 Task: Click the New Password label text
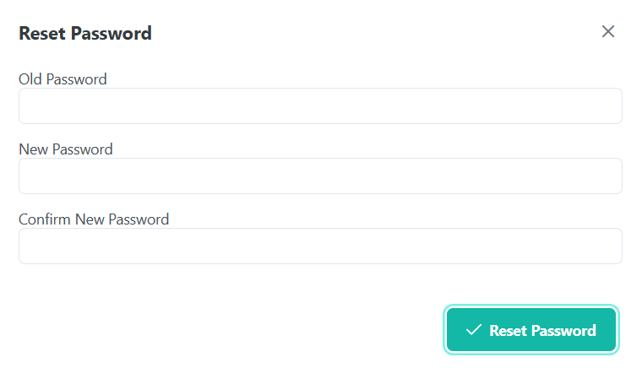66,149
